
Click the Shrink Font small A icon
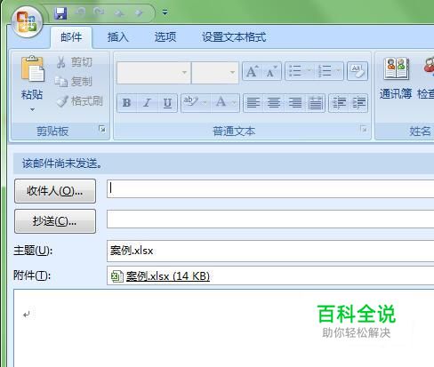coord(271,71)
